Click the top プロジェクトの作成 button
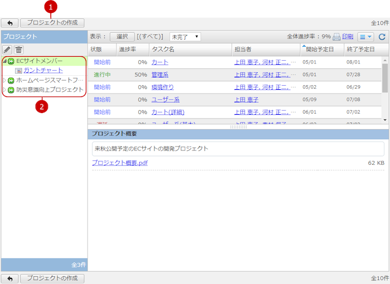 [x=52, y=23]
